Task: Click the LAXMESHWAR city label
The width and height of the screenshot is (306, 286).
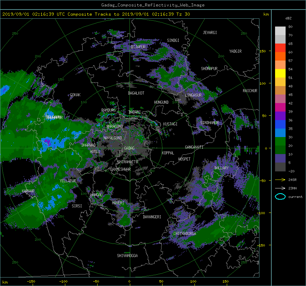Action: [x=120, y=169]
